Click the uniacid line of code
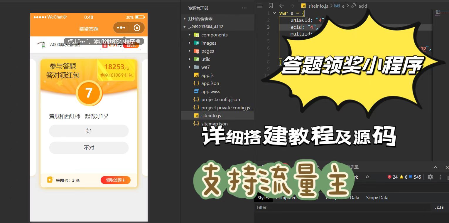Viewport: 449px width, 223px height. (307, 20)
